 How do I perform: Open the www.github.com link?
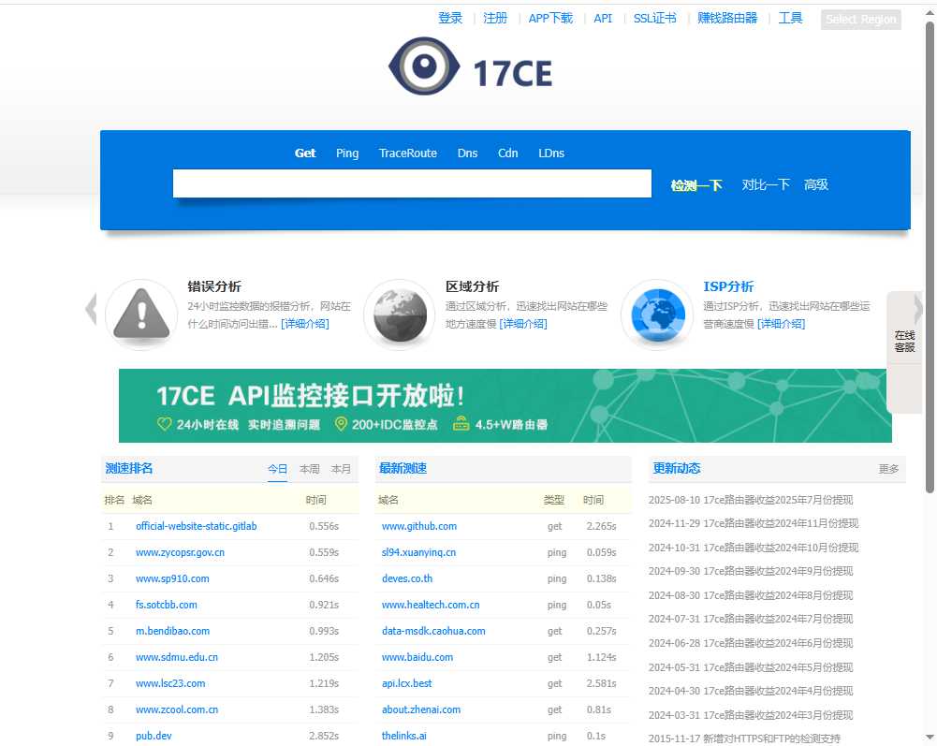tap(419, 526)
